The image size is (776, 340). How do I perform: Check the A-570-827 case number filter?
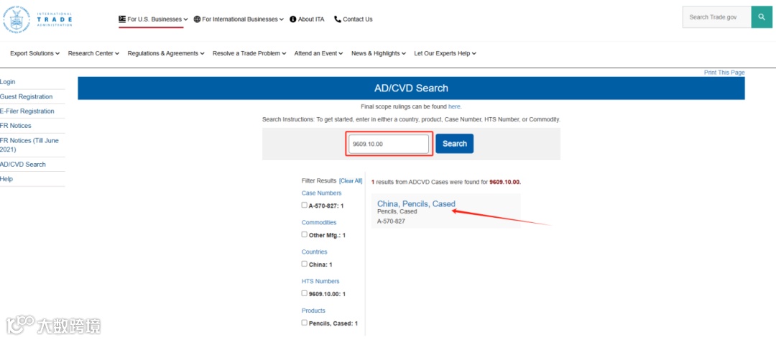[305, 205]
